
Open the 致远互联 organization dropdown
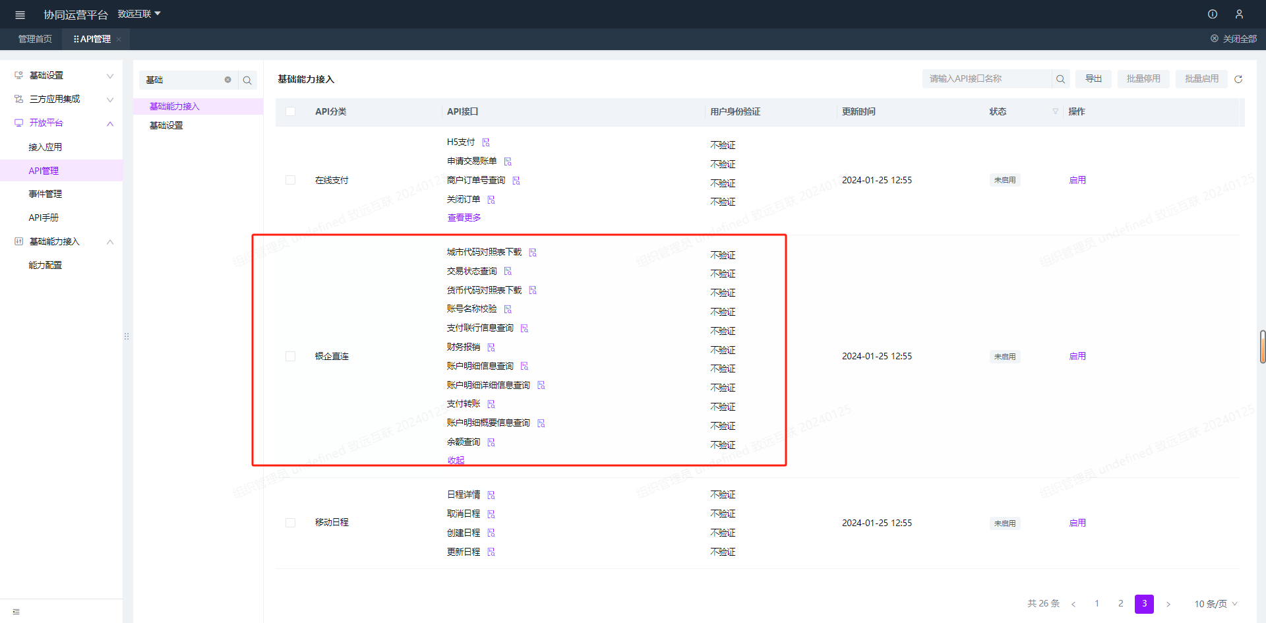pos(139,14)
